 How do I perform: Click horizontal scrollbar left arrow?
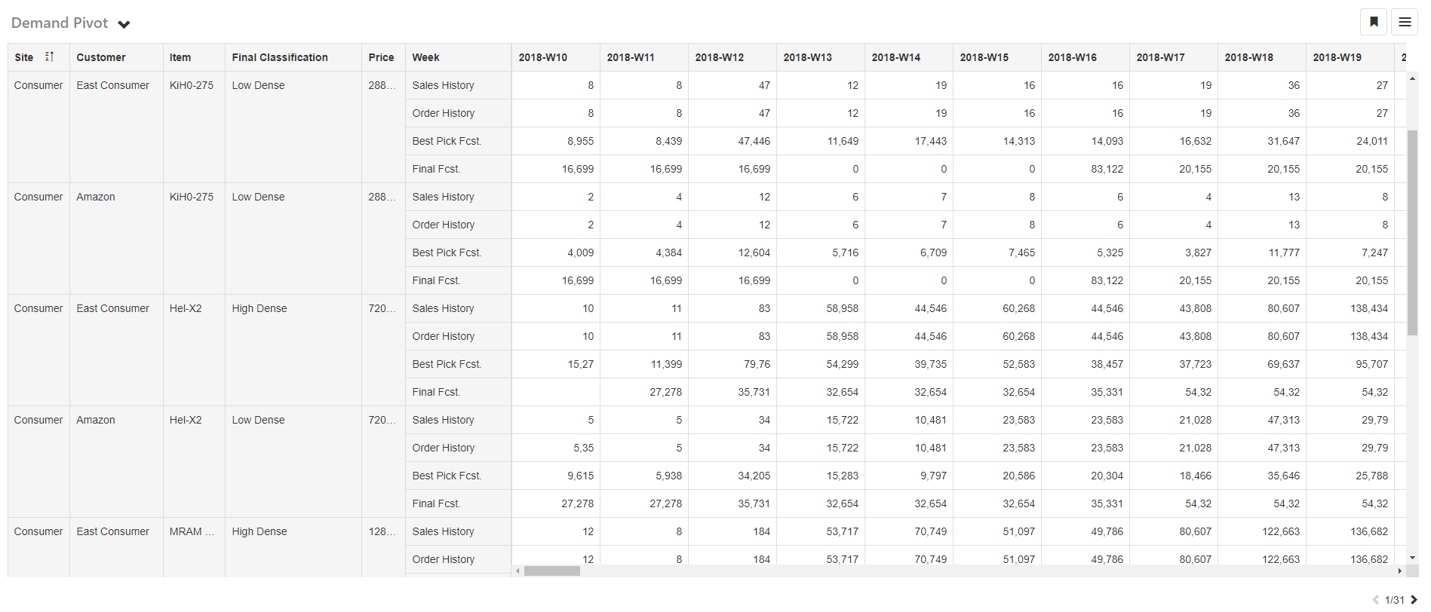[x=517, y=571]
